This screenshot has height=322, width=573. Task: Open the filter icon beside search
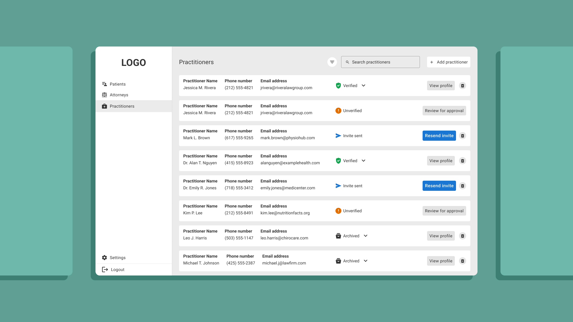point(332,62)
